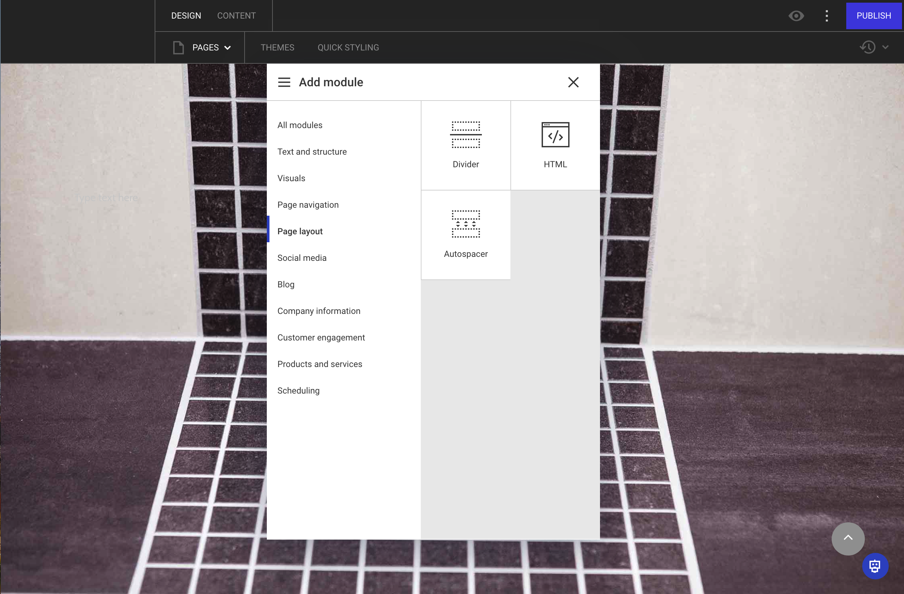Expand the version history dropdown arrow
The image size is (904, 594).
pyautogui.click(x=886, y=47)
